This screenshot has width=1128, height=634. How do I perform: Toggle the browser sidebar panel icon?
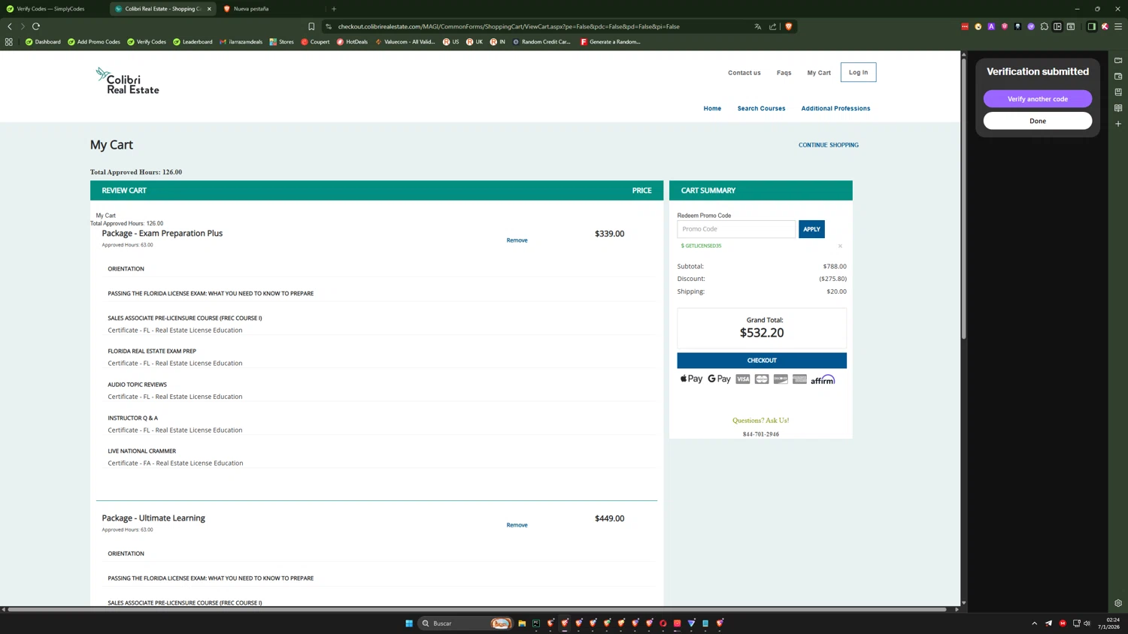click(1092, 26)
